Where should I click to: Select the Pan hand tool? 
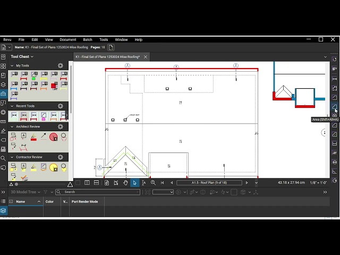click(x=125, y=183)
